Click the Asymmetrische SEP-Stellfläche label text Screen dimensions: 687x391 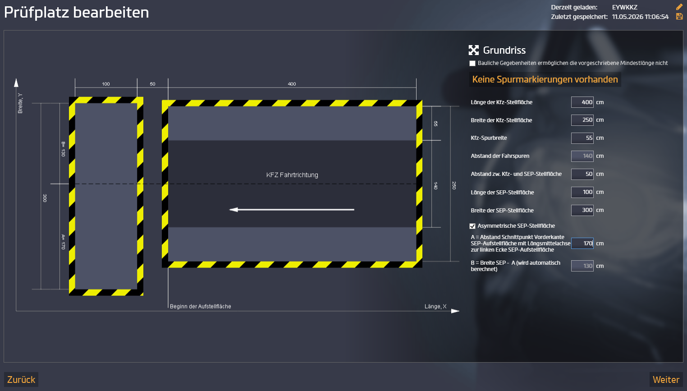coord(516,226)
